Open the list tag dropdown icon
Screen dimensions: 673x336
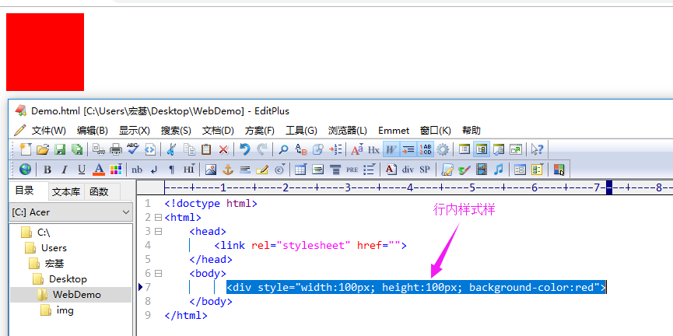[x=369, y=170]
